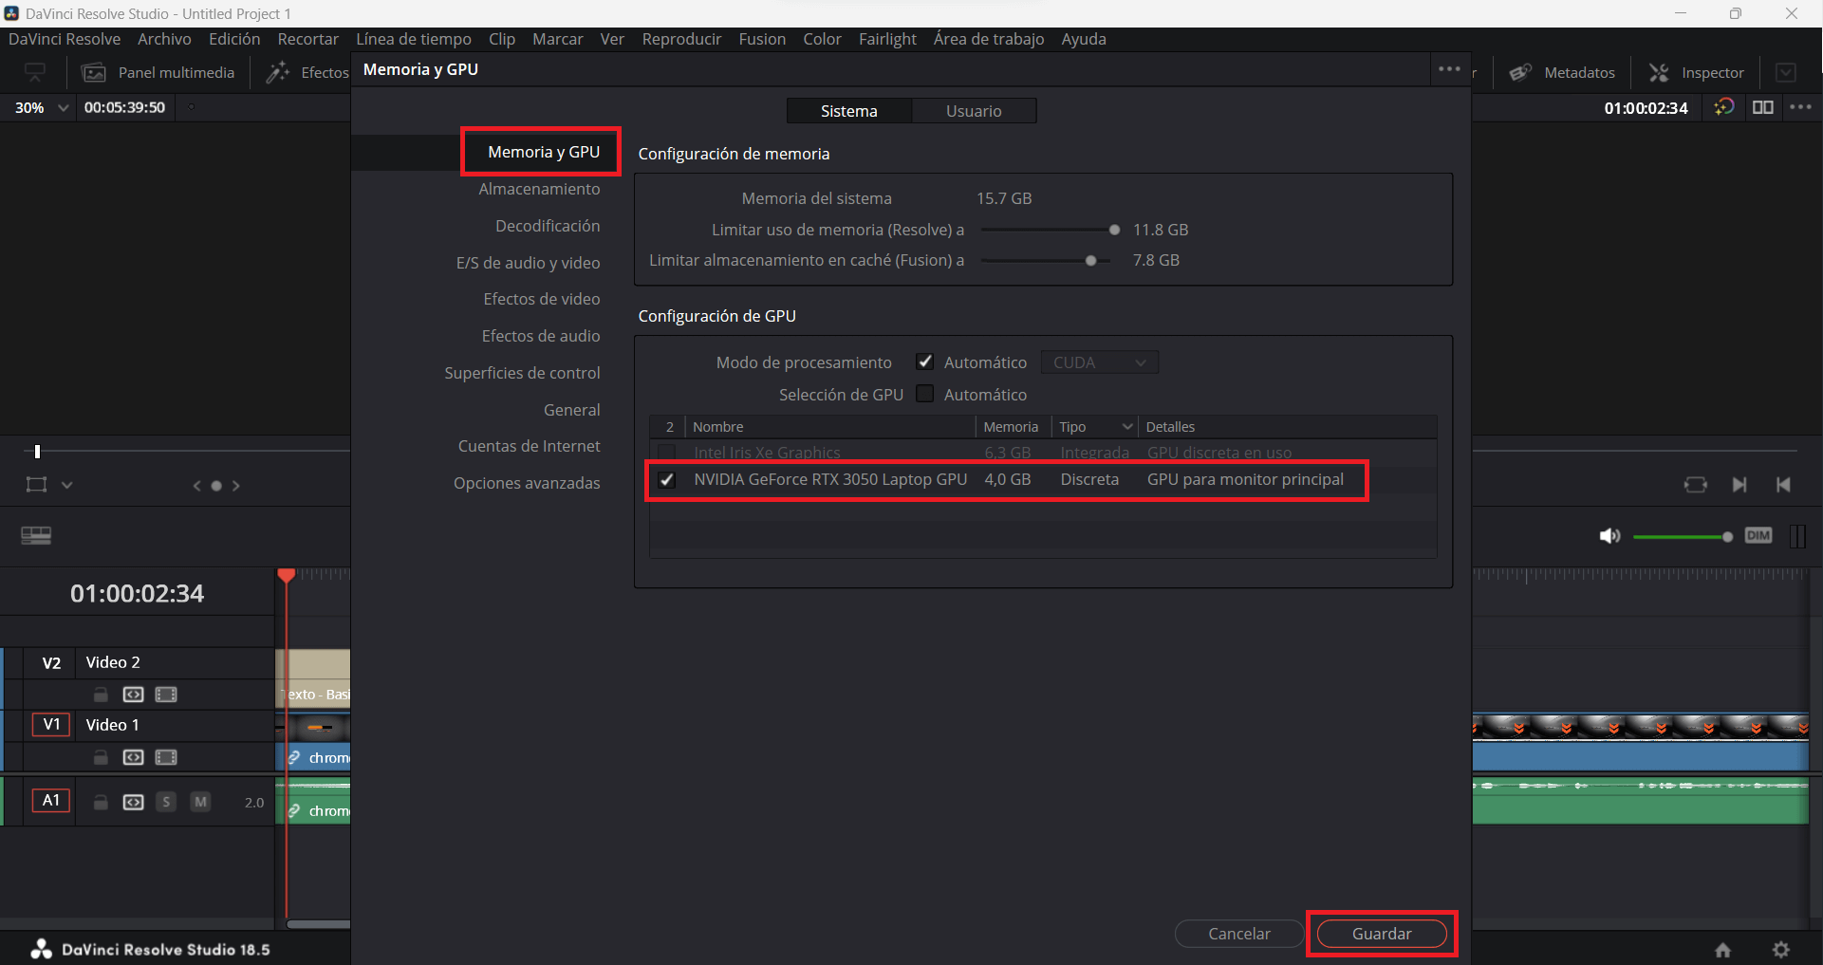Check the Intel Iris Xe Graphics checkbox
Viewport: 1823px width, 965px height.
tap(667, 453)
